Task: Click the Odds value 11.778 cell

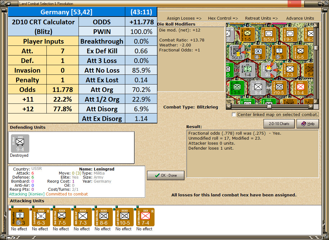Action: pos(63,90)
